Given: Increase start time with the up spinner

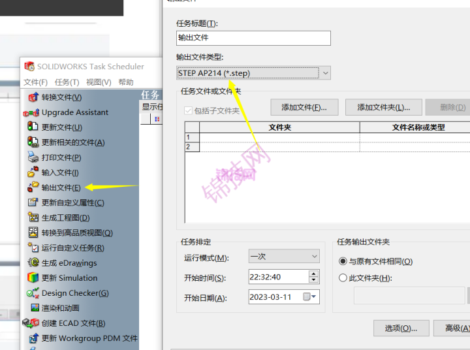Looking at the screenshot, I should click(313, 274).
